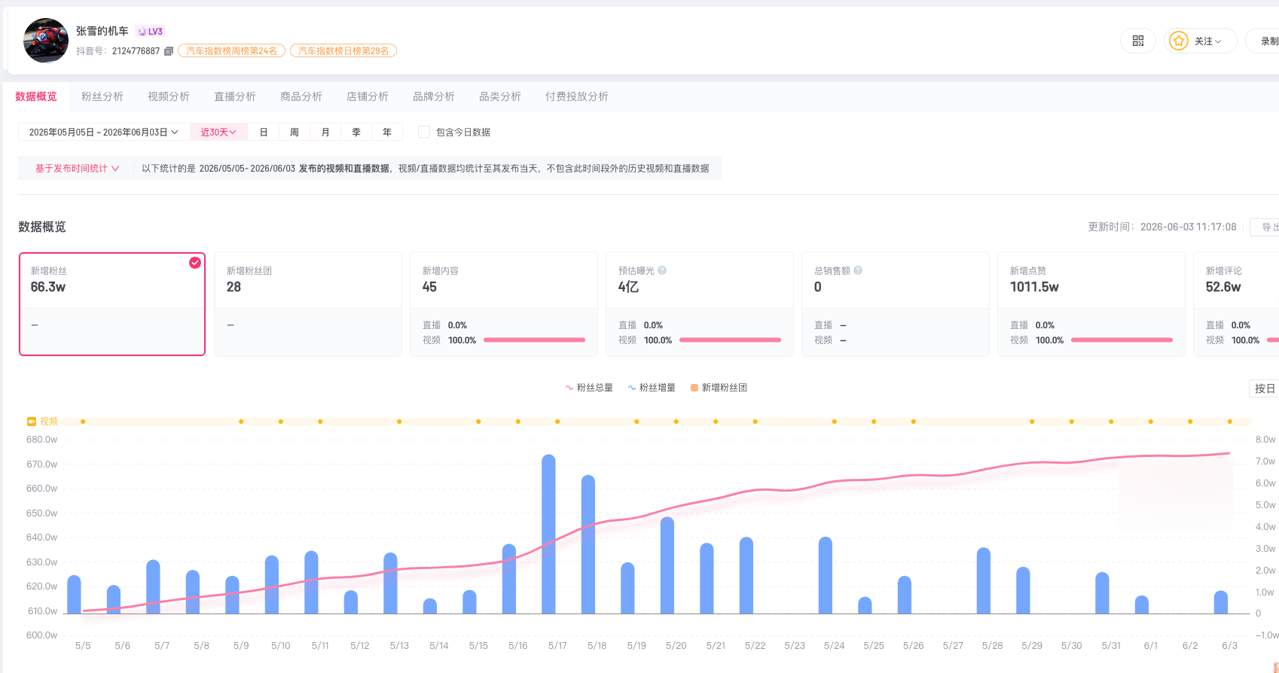Expand the 基于发布时间统计 dropdown
Image resolution: width=1279 pixels, height=673 pixels.
click(77, 168)
